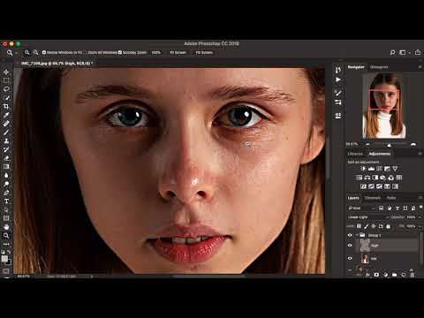This screenshot has width=424, height=318.
Task: Hide the Group 1 layer group
Action: tap(350, 235)
